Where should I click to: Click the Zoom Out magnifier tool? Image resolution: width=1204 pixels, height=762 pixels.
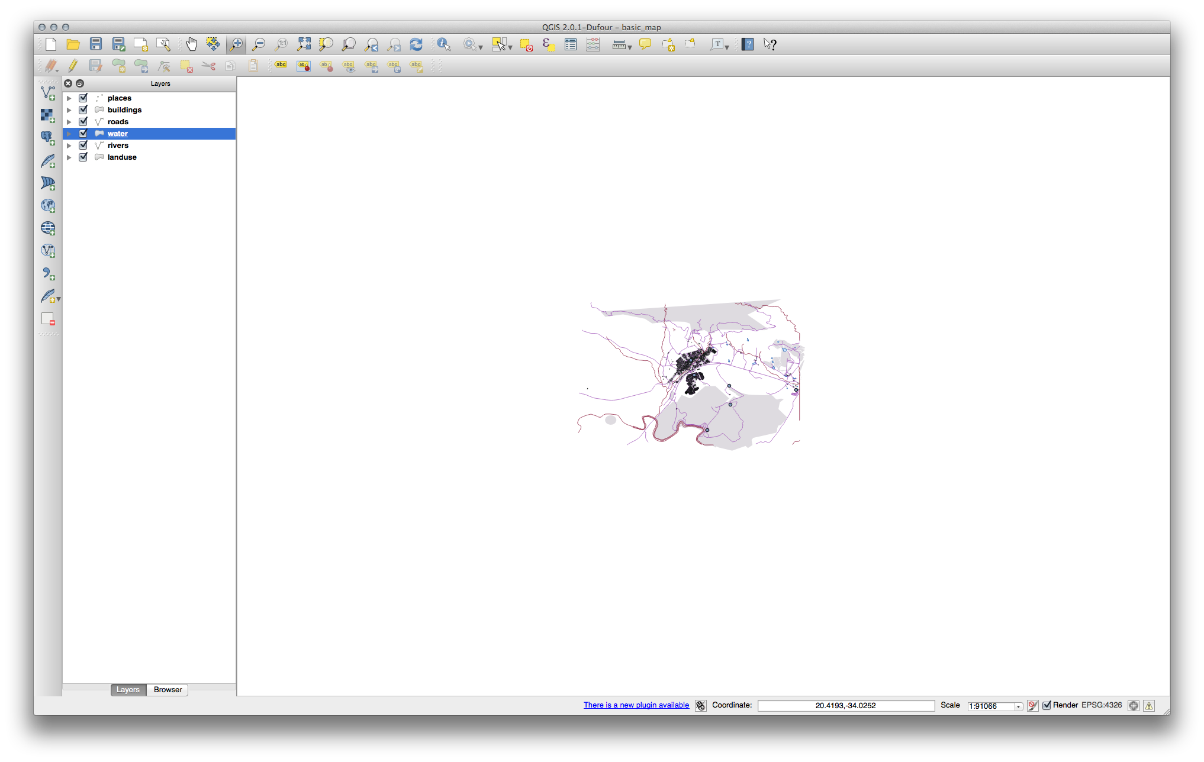[259, 44]
